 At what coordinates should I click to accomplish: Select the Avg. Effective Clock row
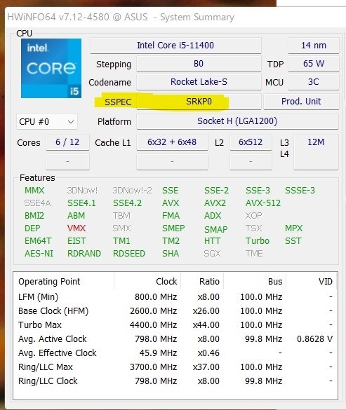coord(175,353)
